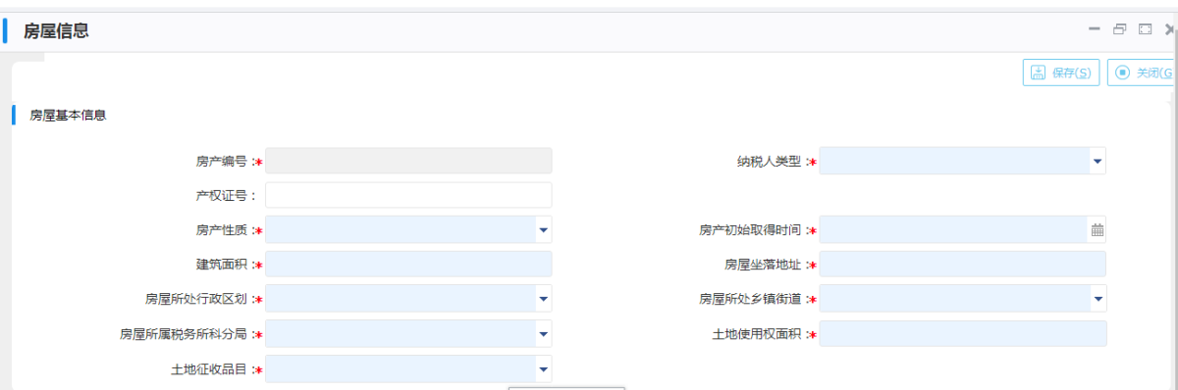This screenshot has height=390, width=1178.
Task: Click the disabled 房产编号 field
Action: coord(408,161)
